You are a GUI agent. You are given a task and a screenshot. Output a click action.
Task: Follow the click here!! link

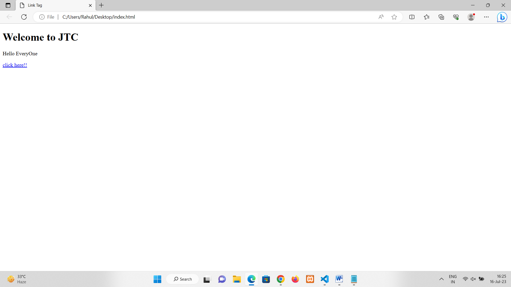15,65
